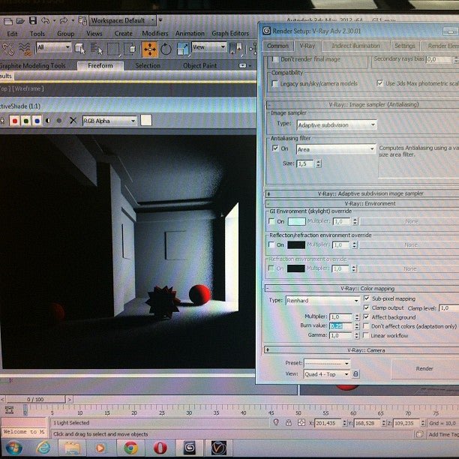
Task: Open the RGB Alpha channel dropdown
Action: coord(109,120)
